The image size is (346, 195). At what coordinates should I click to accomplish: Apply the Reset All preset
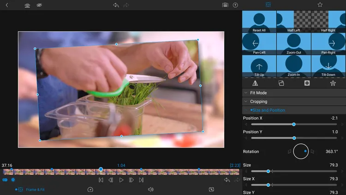259,21
